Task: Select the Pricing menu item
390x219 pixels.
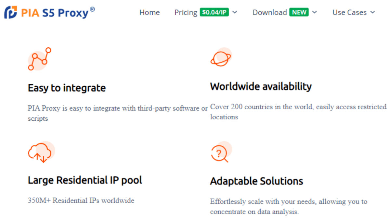Action: pyautogui.click(x=186, y=12)
